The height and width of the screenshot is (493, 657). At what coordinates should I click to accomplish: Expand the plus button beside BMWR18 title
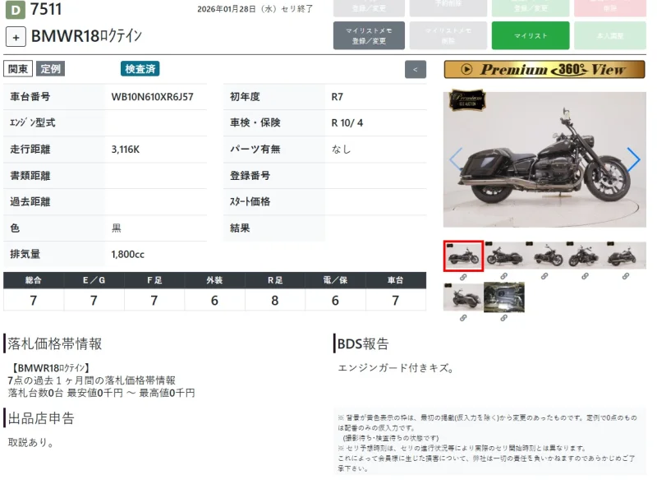16,37
